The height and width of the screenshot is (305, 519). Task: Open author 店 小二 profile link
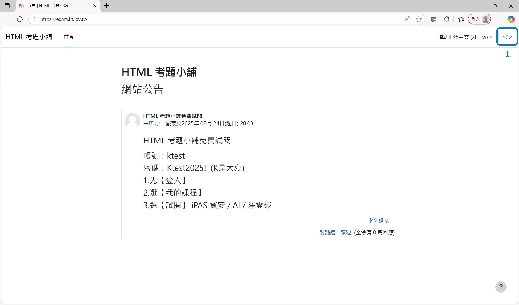pyautogui.click(x=157, y=123)
